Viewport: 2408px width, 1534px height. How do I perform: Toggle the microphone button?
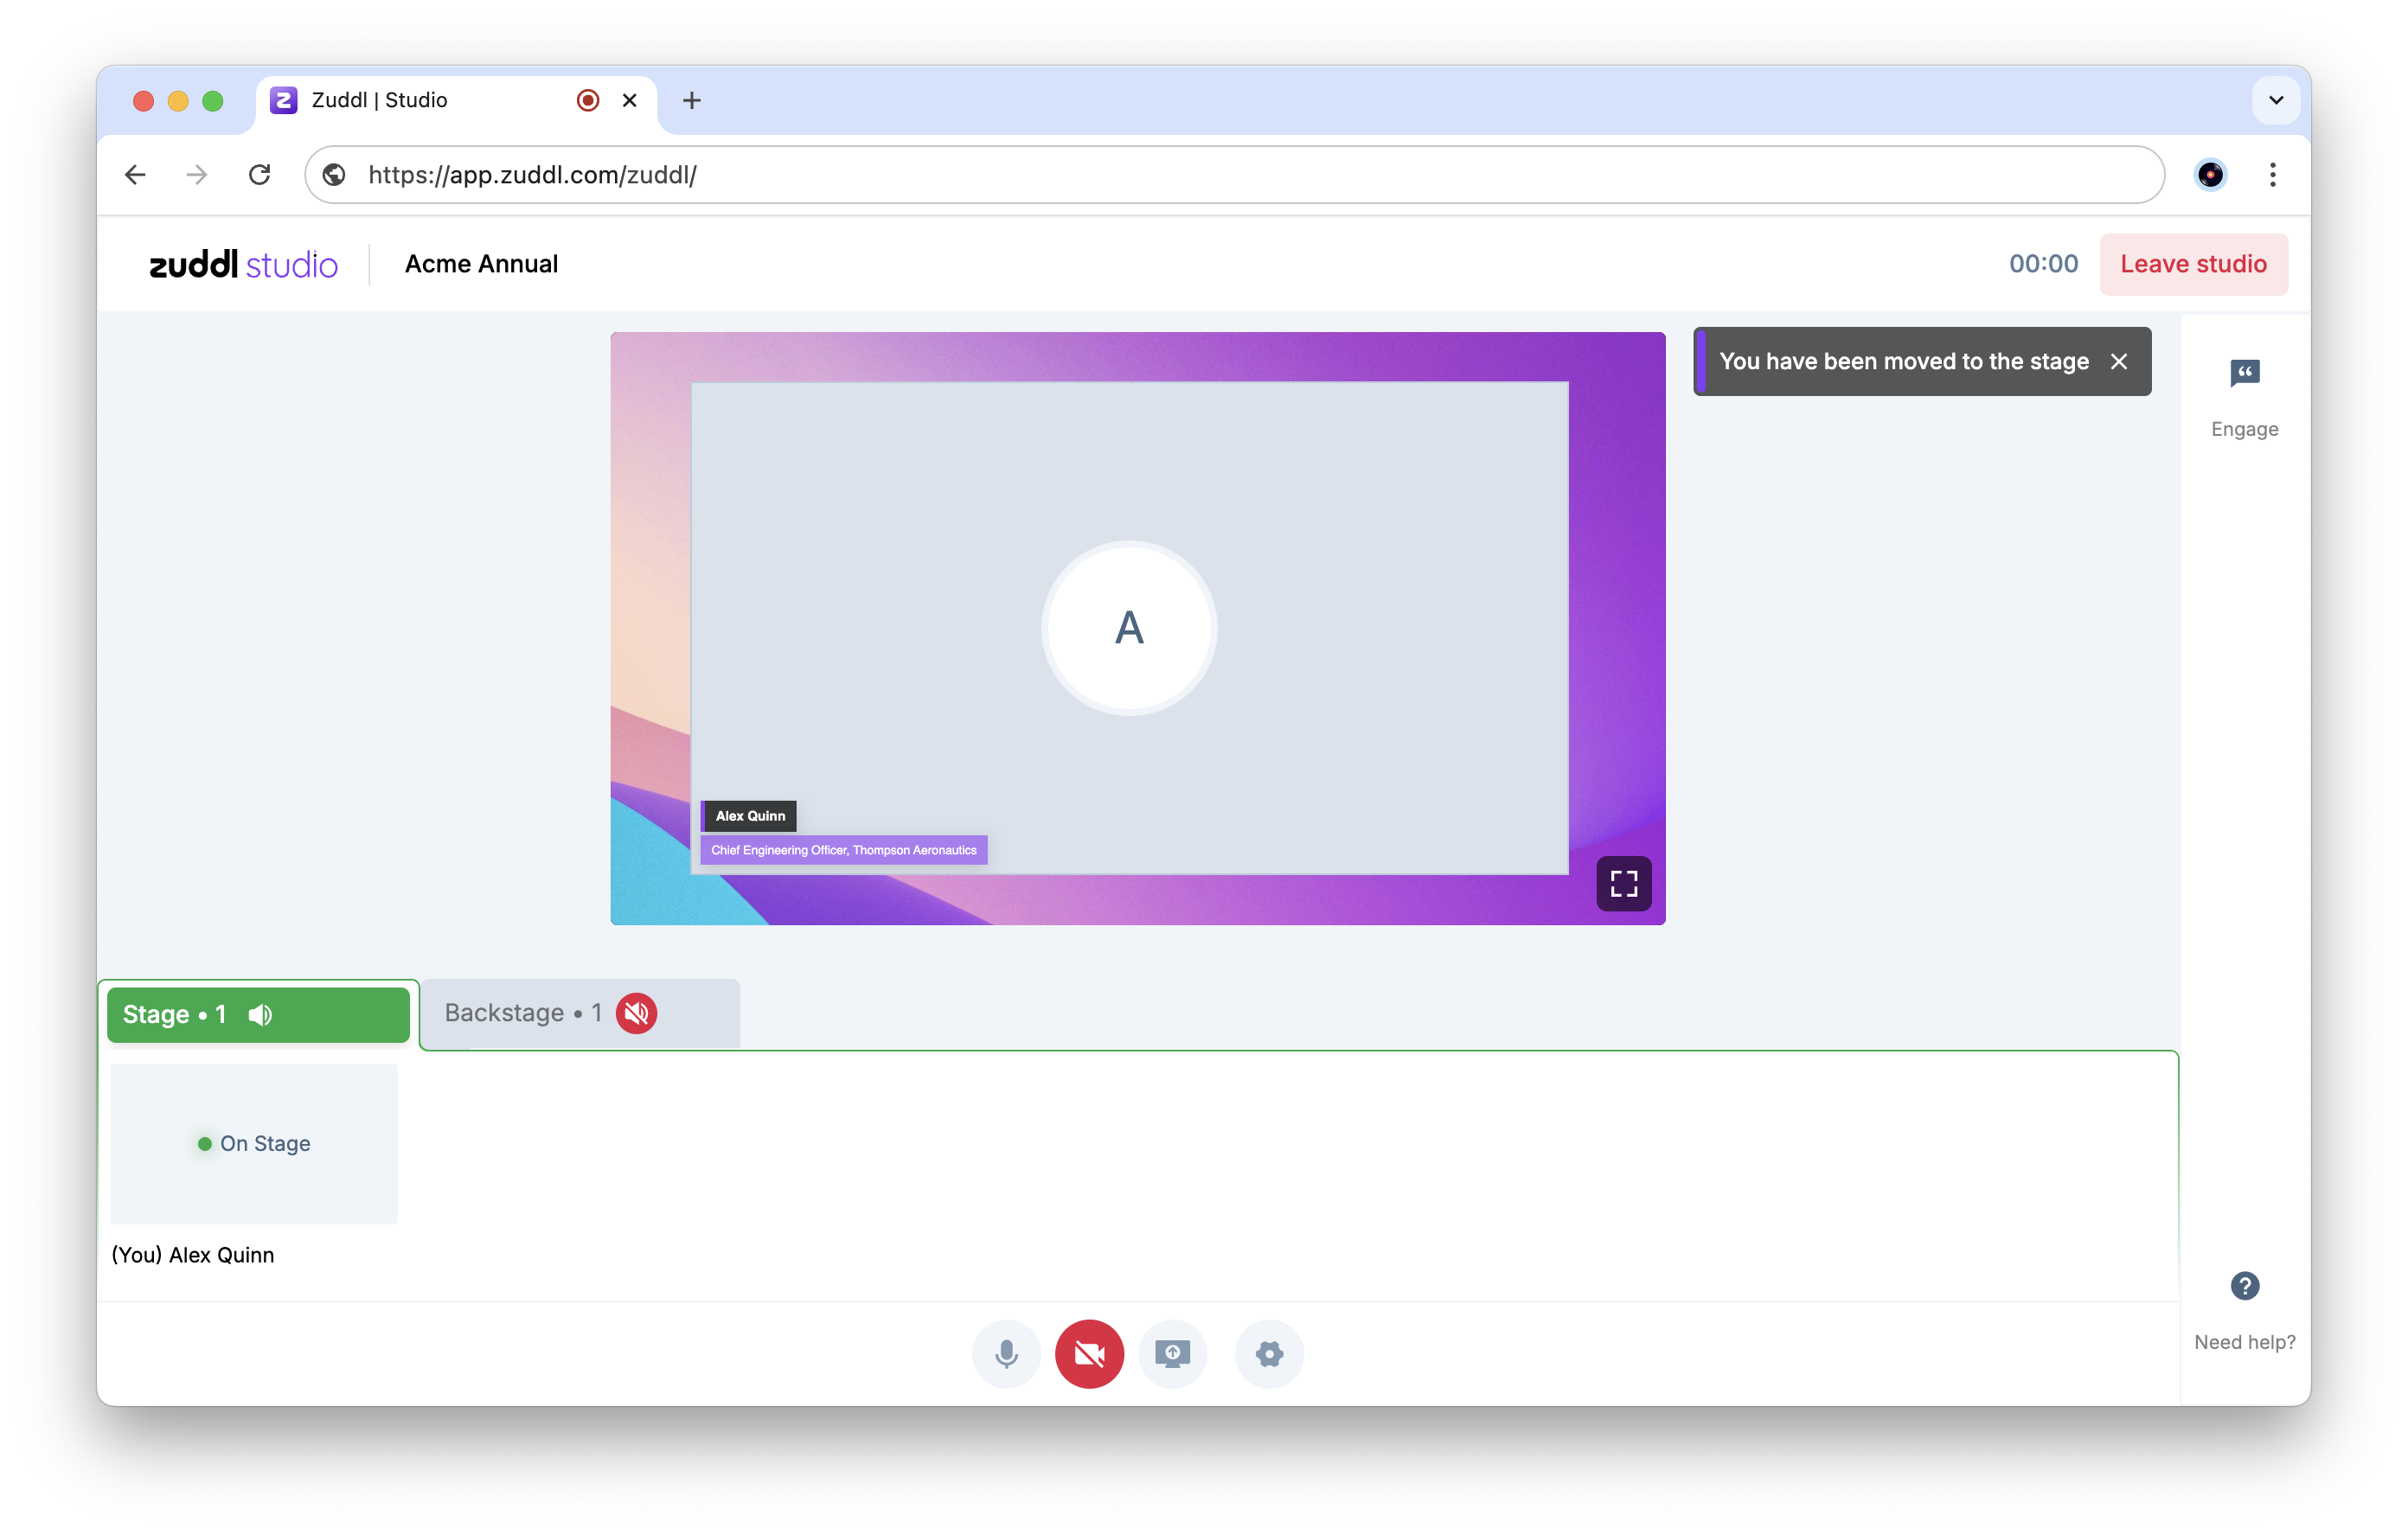point(1006,1354)
